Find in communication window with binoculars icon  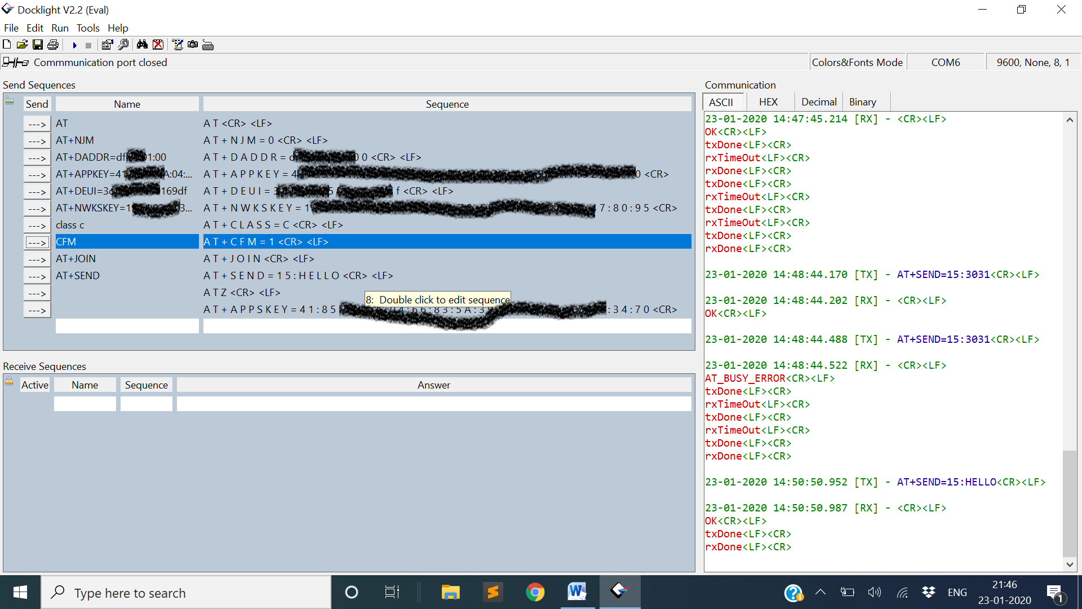pos(142,45)
